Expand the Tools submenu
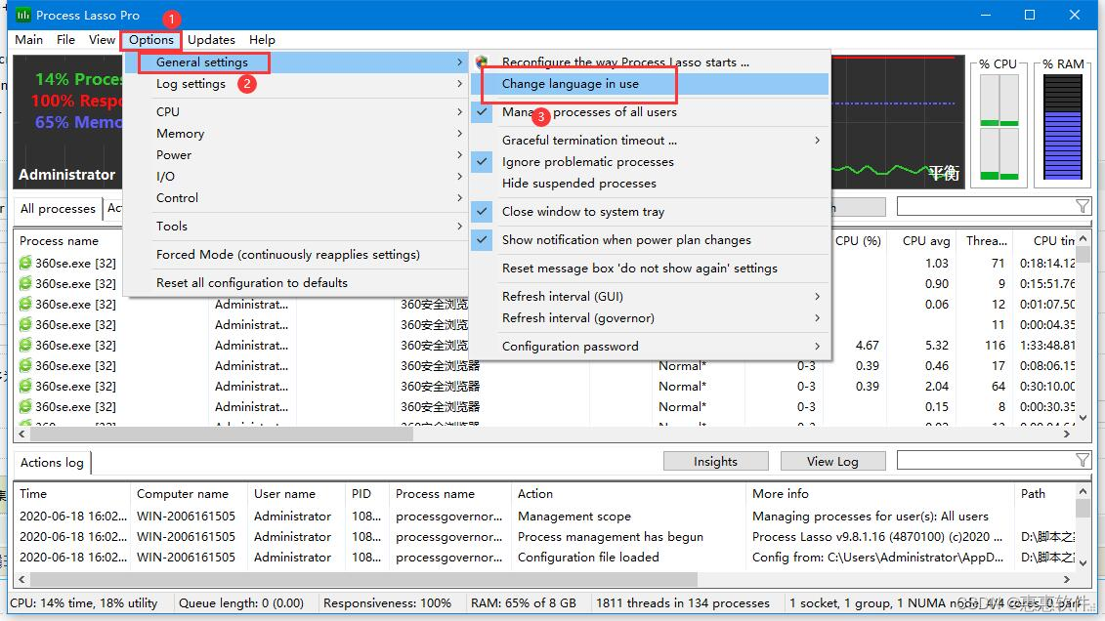 (x=295, y=226)
